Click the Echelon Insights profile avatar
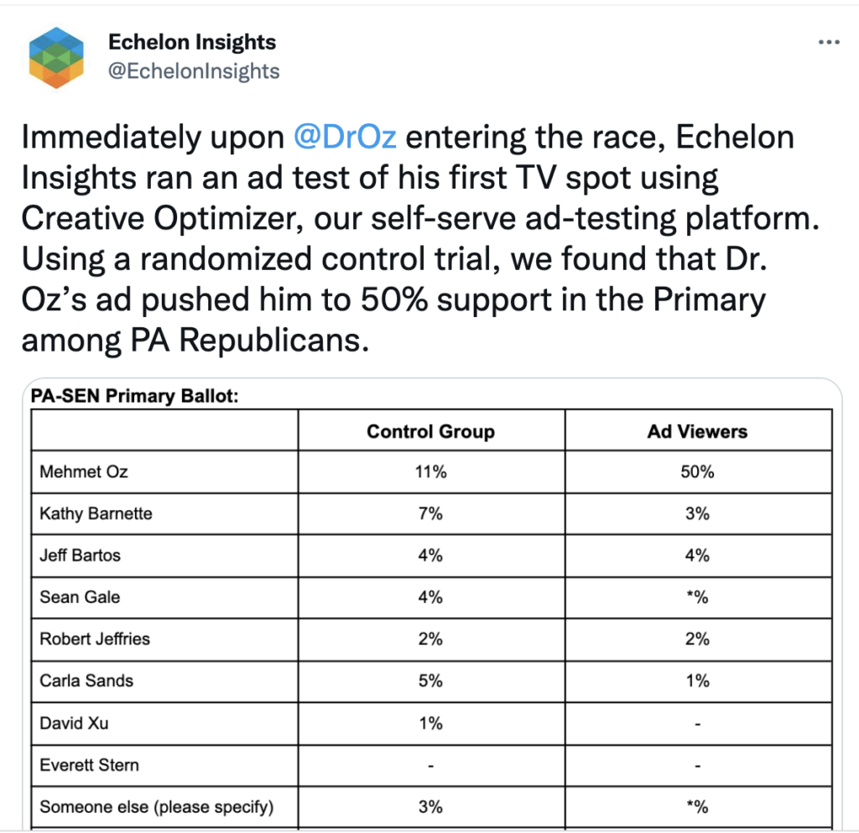859x833 pixels. 57,58
